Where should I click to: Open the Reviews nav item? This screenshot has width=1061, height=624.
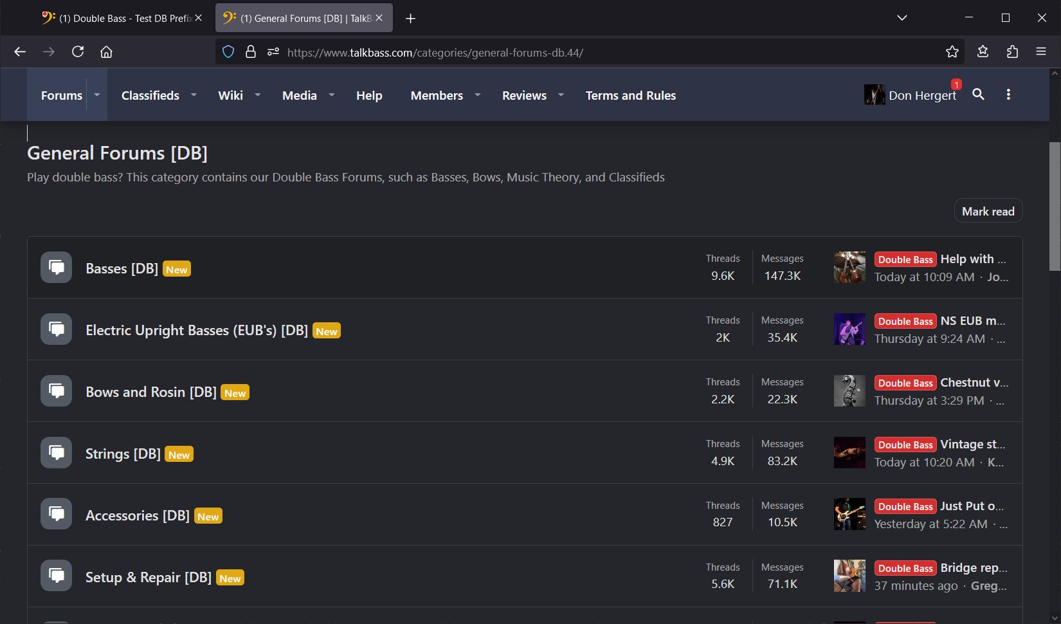(524, 95)
